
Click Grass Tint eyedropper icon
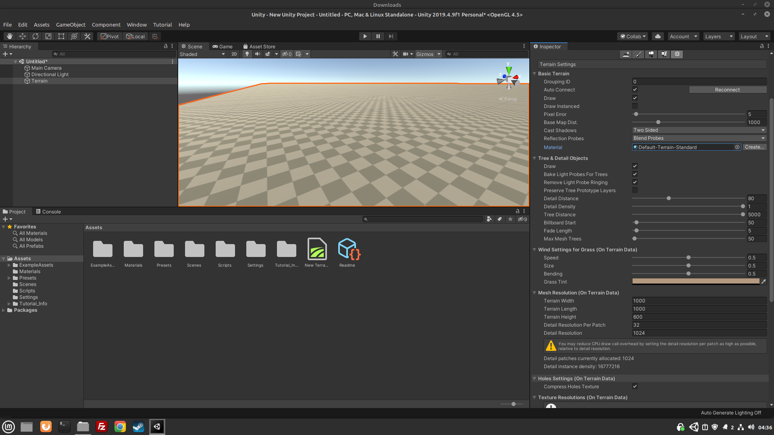tap(764, 282)
